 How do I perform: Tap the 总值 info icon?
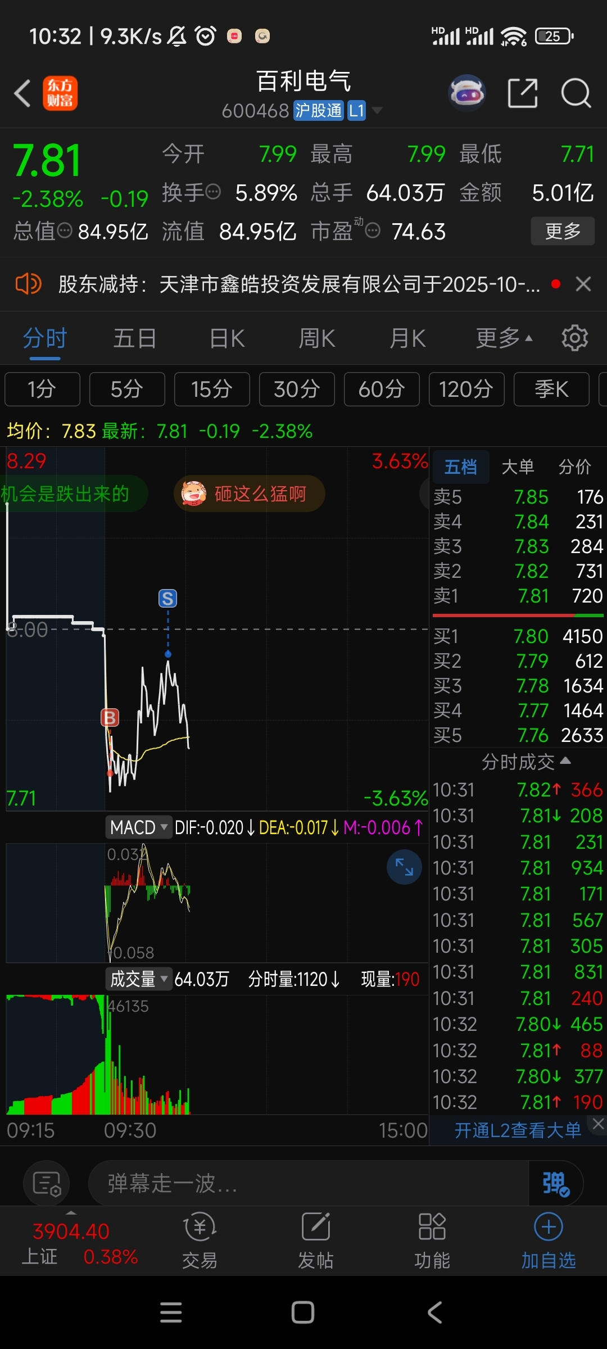(65, 230)
